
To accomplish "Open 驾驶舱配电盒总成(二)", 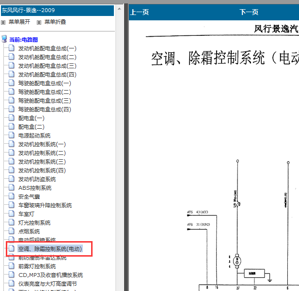I will click(x=45, y=92).
